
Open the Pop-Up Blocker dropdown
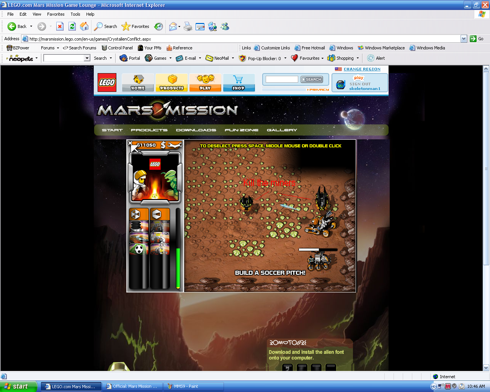click(285, 58)
